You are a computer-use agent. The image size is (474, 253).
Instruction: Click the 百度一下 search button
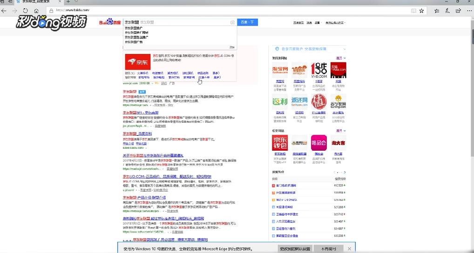click(247, 22)
